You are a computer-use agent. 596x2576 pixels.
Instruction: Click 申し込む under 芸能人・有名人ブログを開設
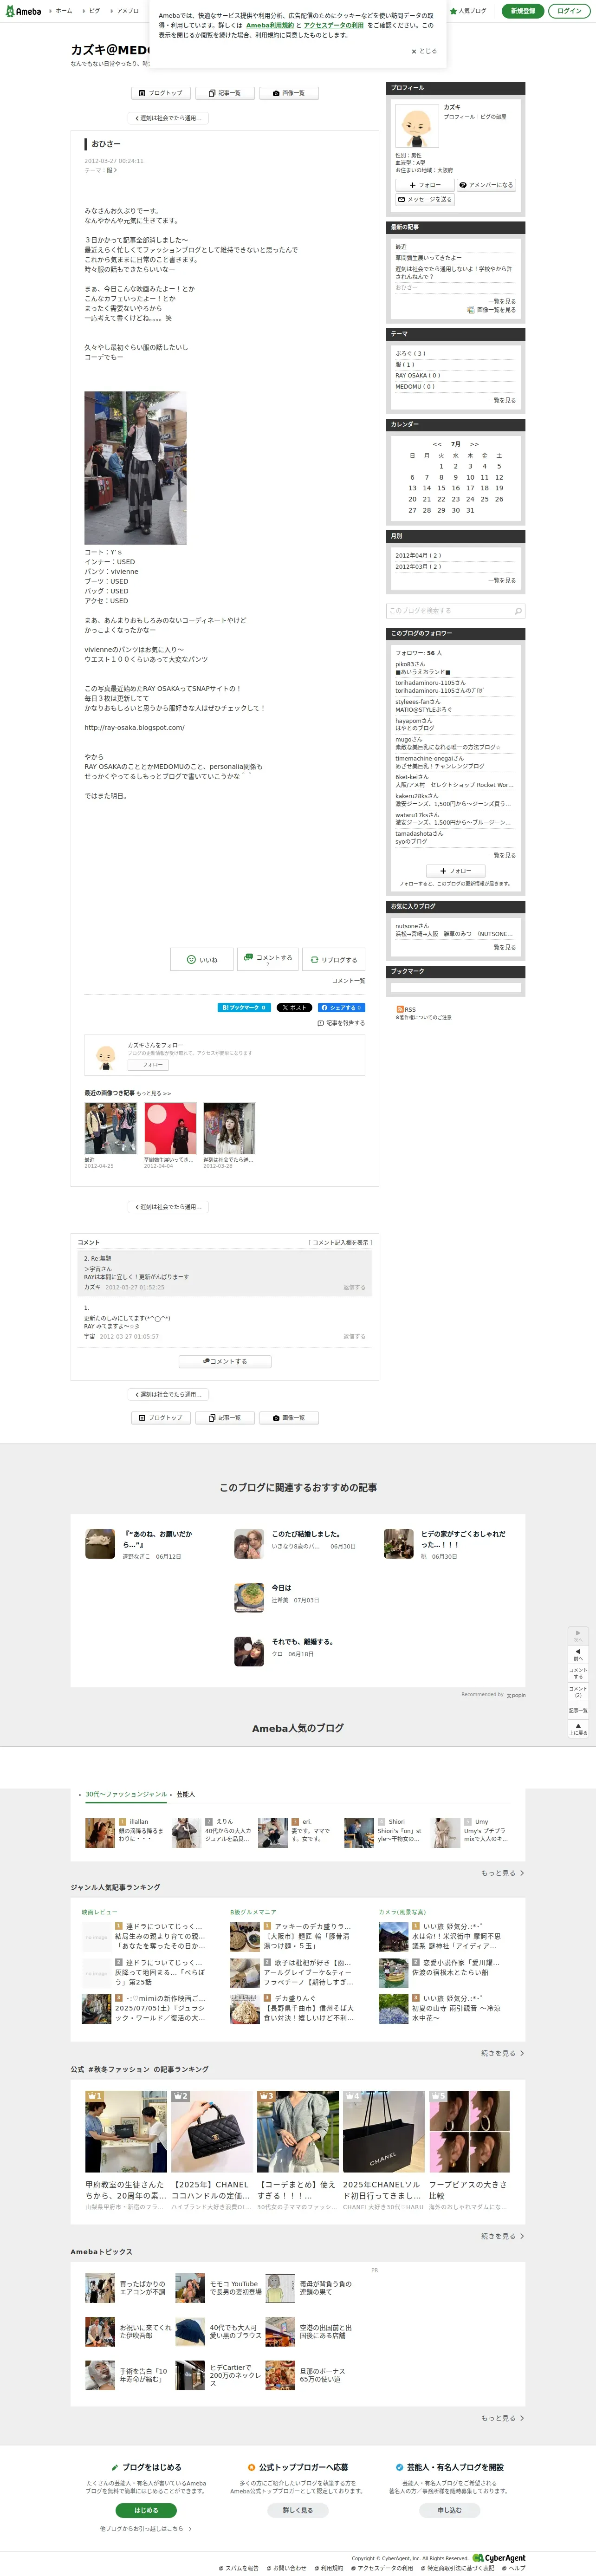click(450, 2510)
